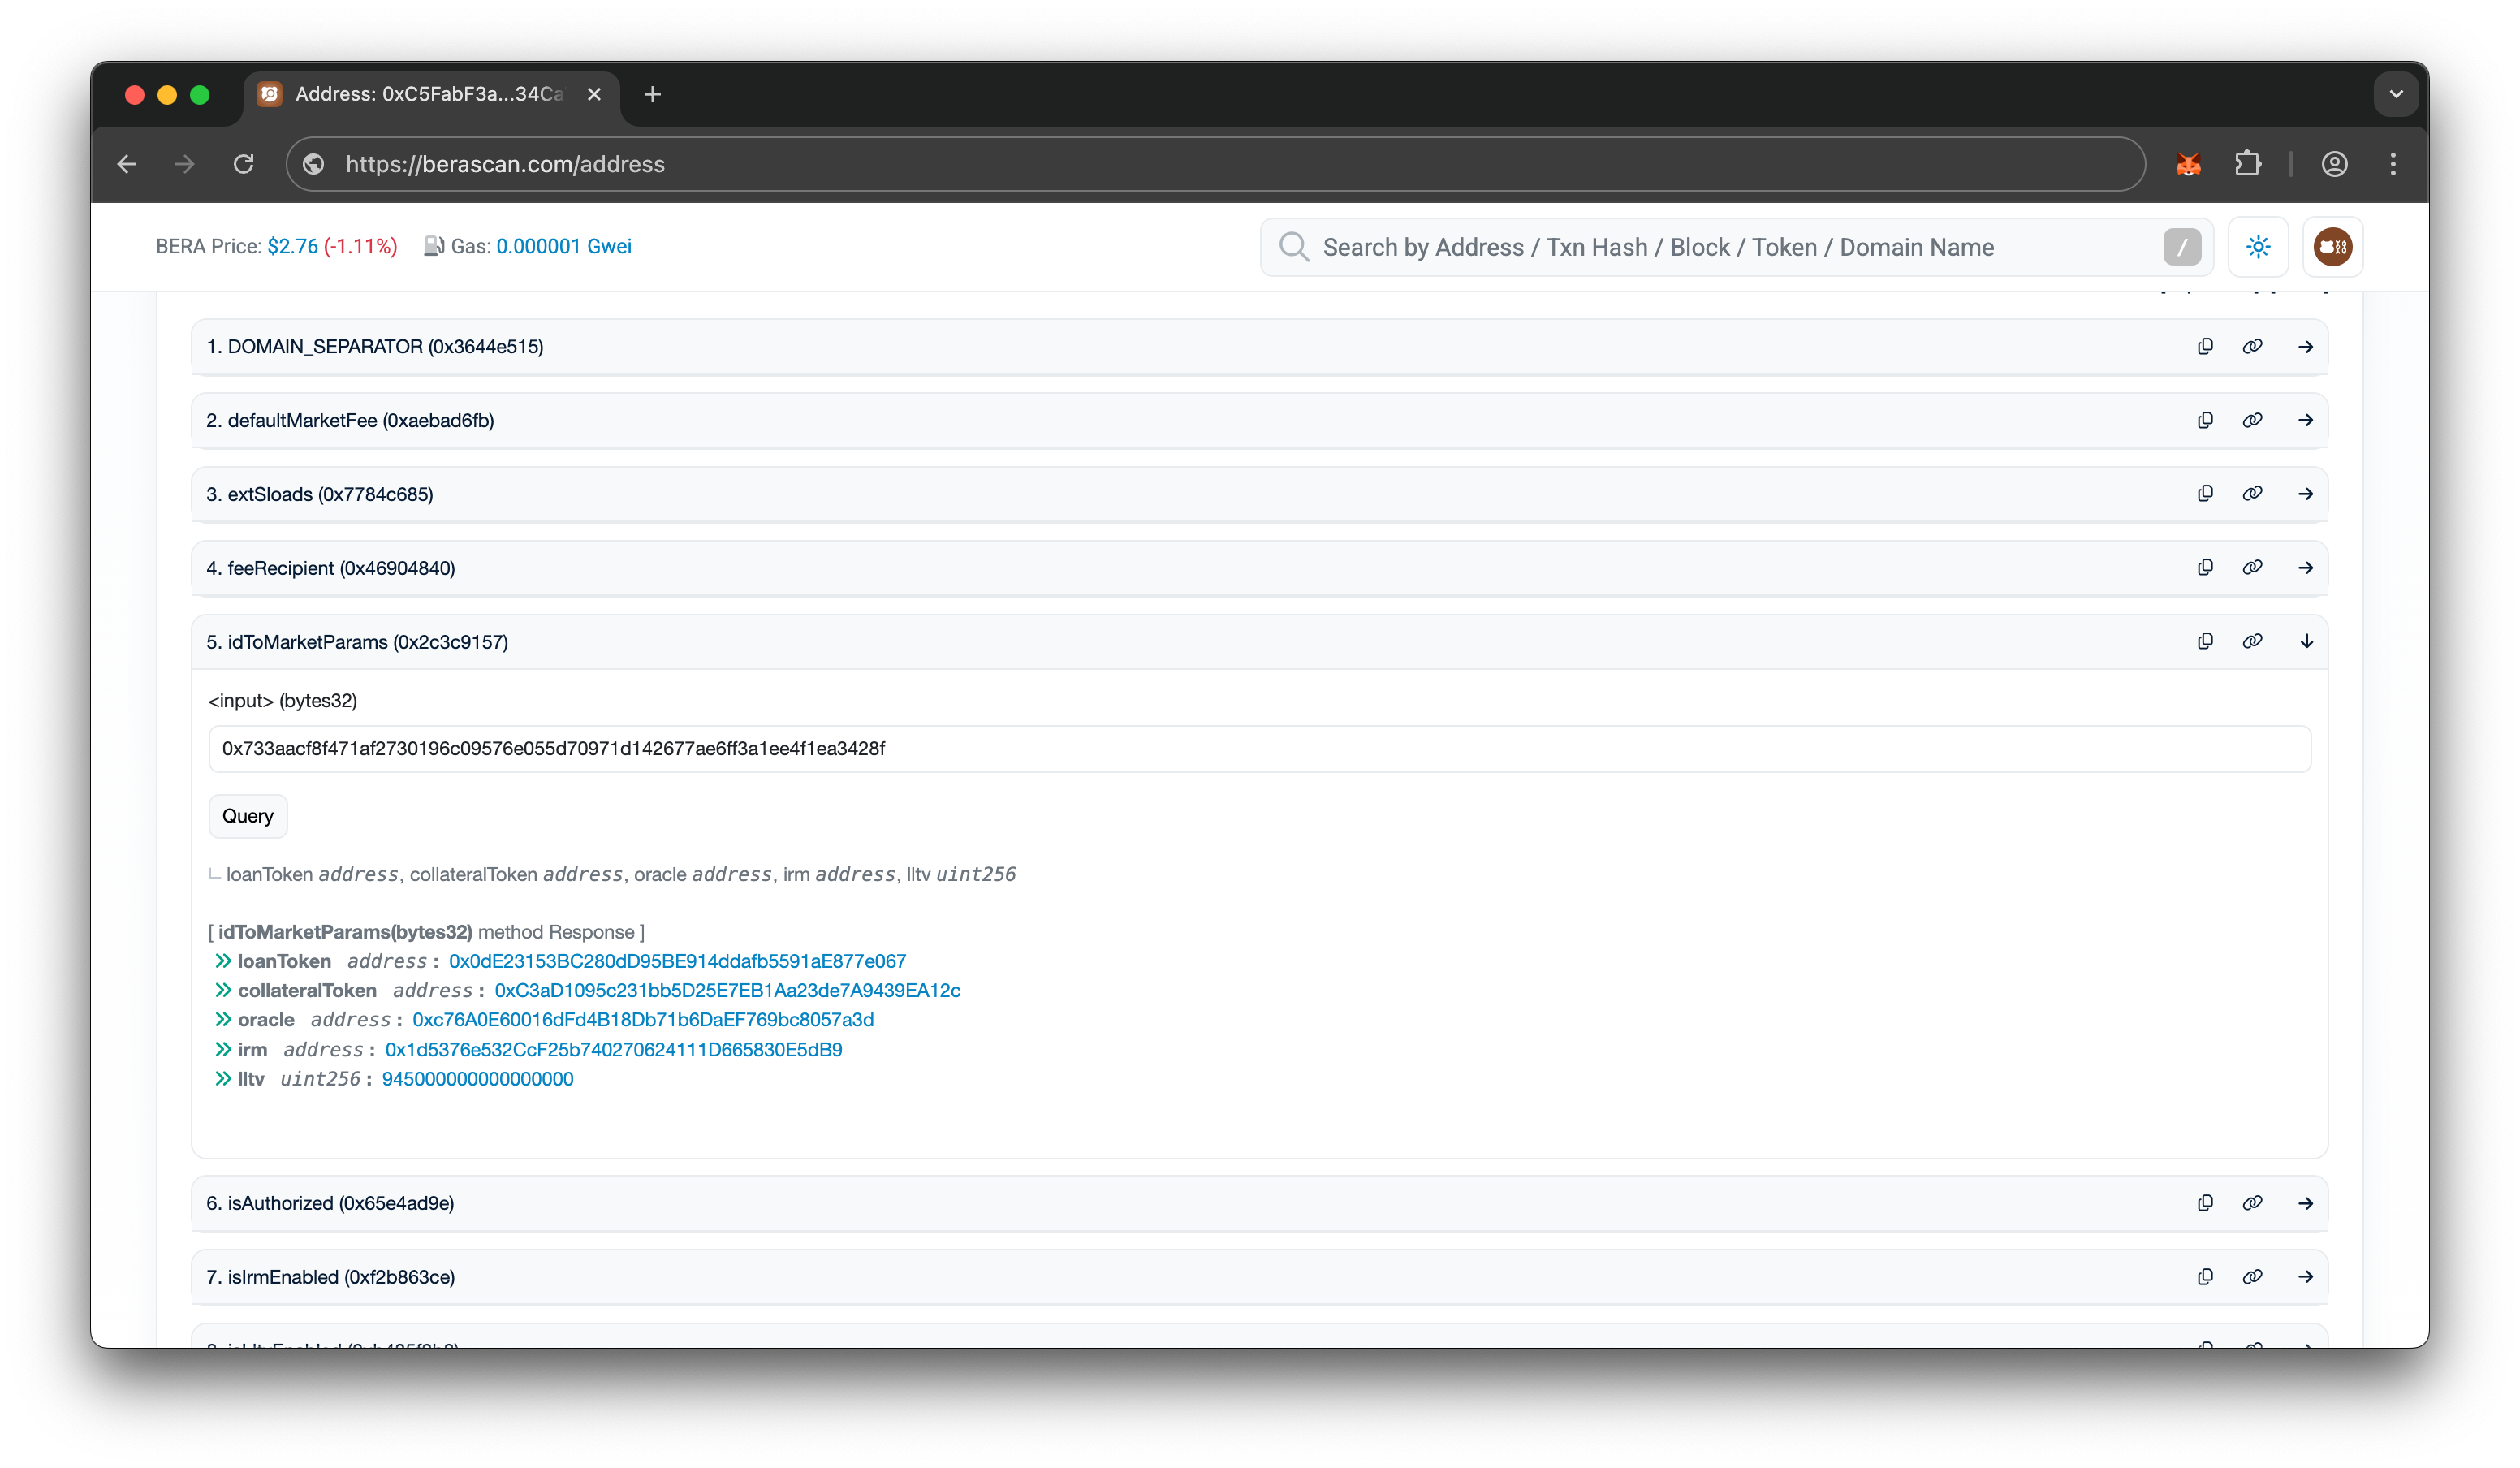Screen dimensions: 2520x1468
Task: Open a new browser tab
Action: (x=652, y=94)
